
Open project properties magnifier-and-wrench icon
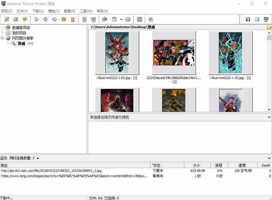(16, 19)
